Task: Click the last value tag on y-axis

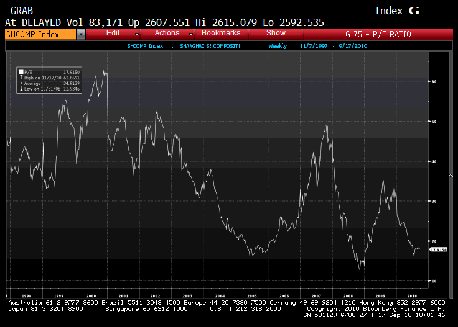Action: click(x=439, y=250)
